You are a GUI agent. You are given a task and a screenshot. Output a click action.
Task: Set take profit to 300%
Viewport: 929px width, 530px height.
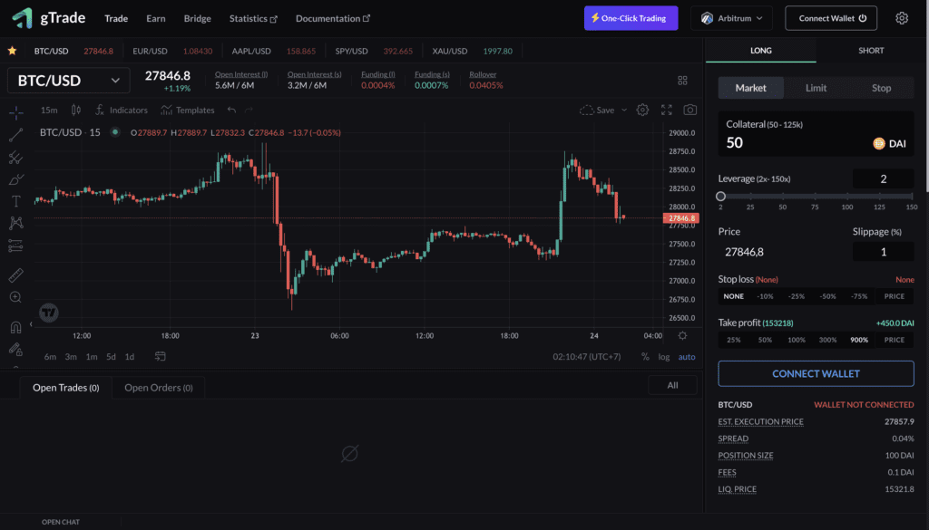[827, 340]
